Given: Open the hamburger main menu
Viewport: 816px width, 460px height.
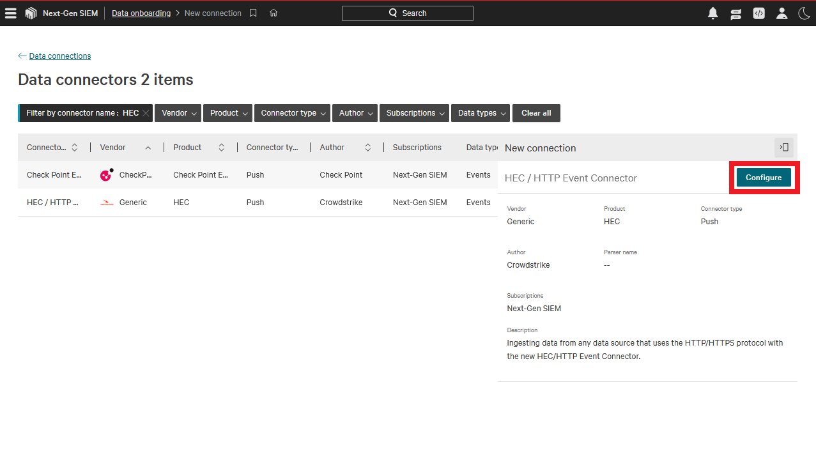Looking at the screenshot, I should (x=11, y=13).
